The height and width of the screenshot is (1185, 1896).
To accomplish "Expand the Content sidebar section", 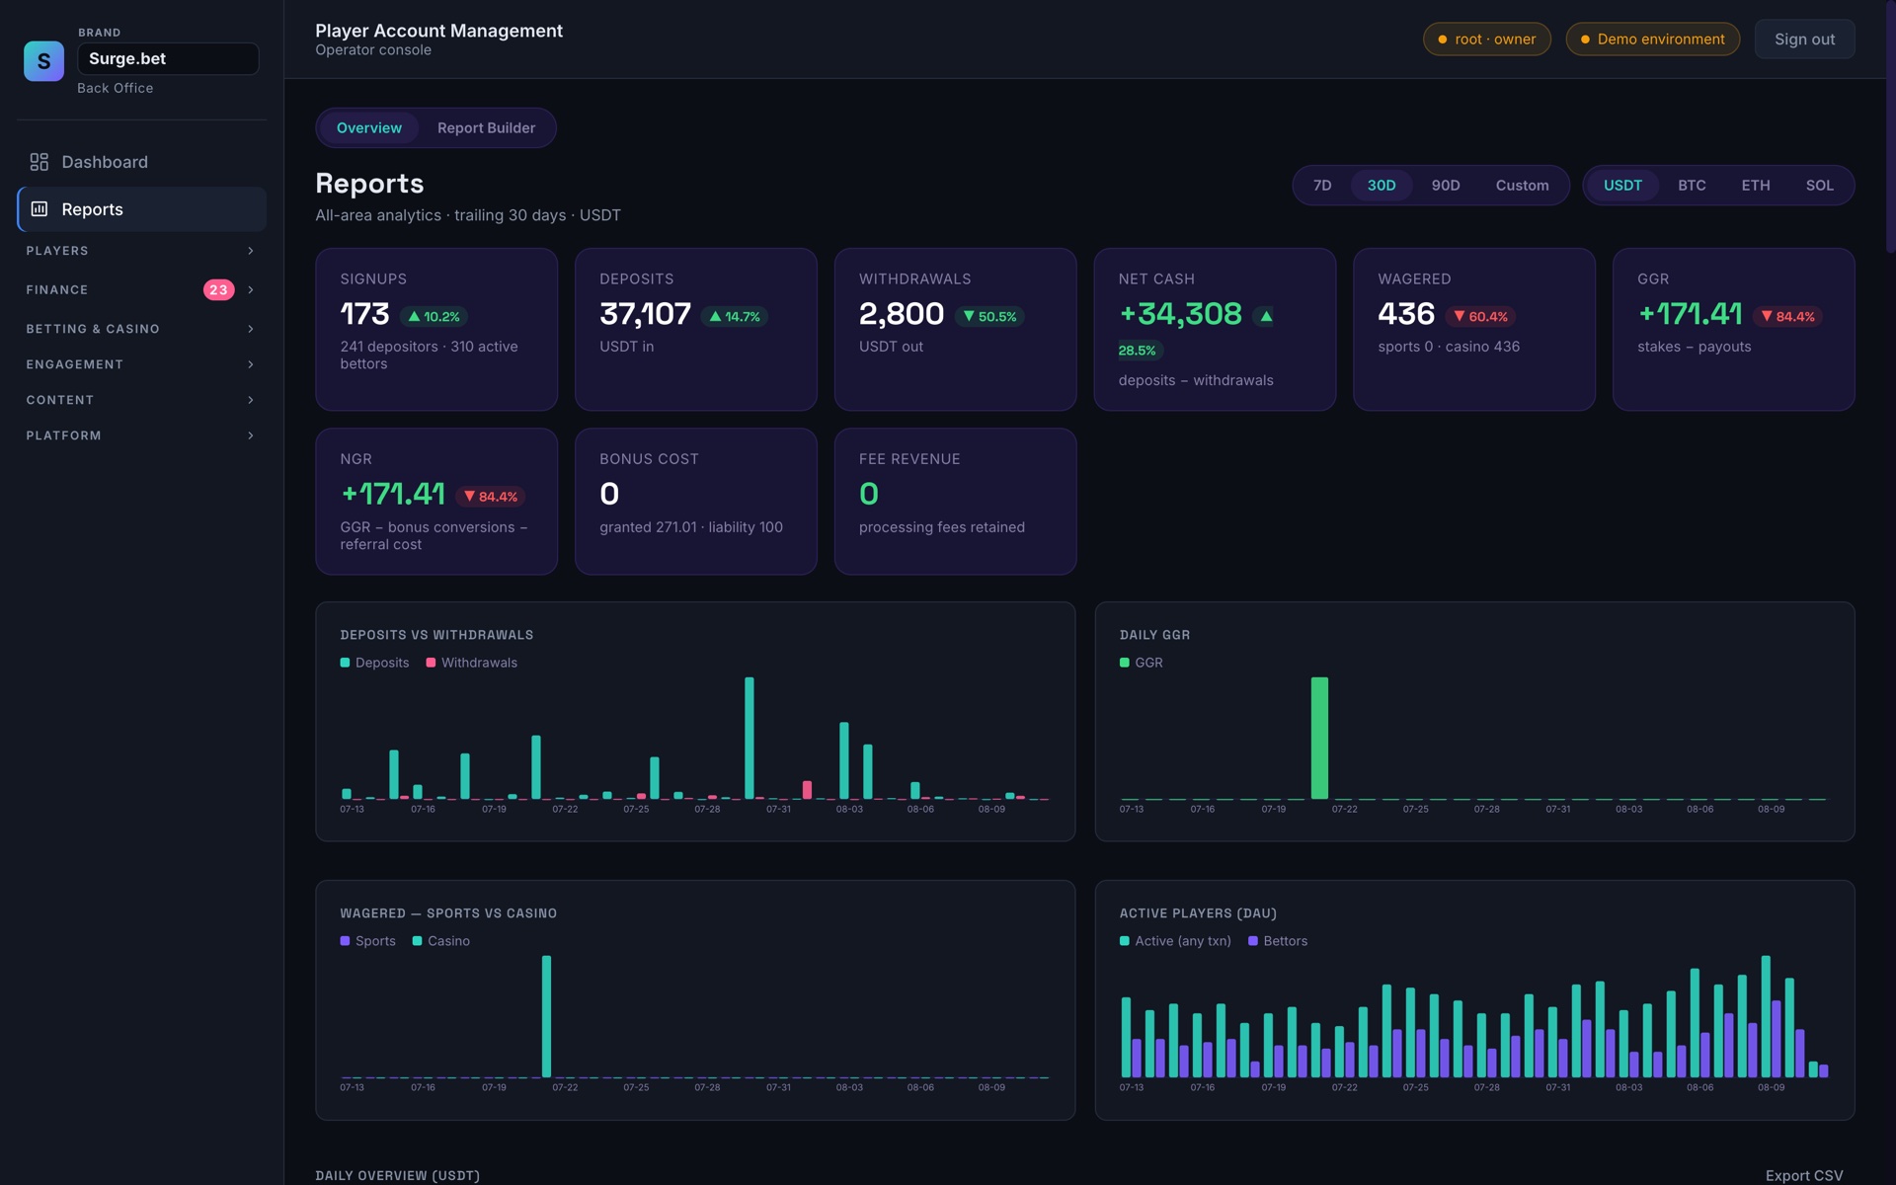I will [141, 400].
